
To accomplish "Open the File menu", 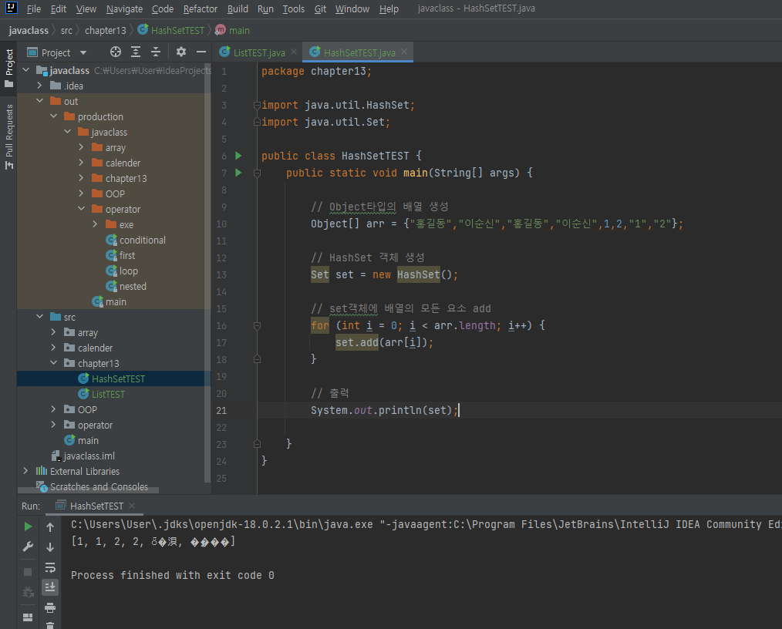I will (33, 9).
